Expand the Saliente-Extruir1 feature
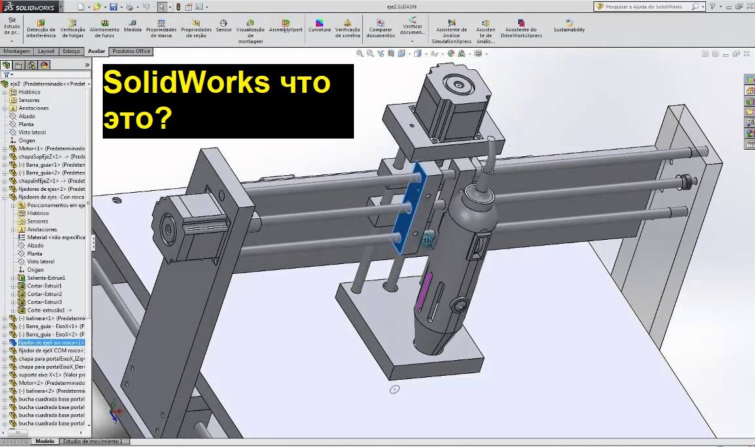This screenshot has width=755, height=447. (x=14, y=278)
